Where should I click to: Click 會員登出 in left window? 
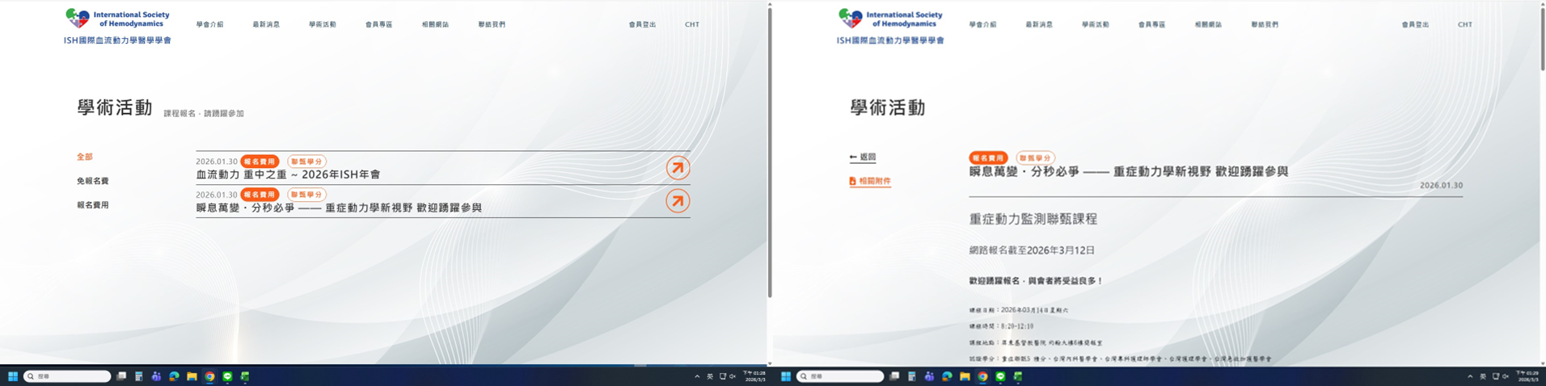(642, 25)
